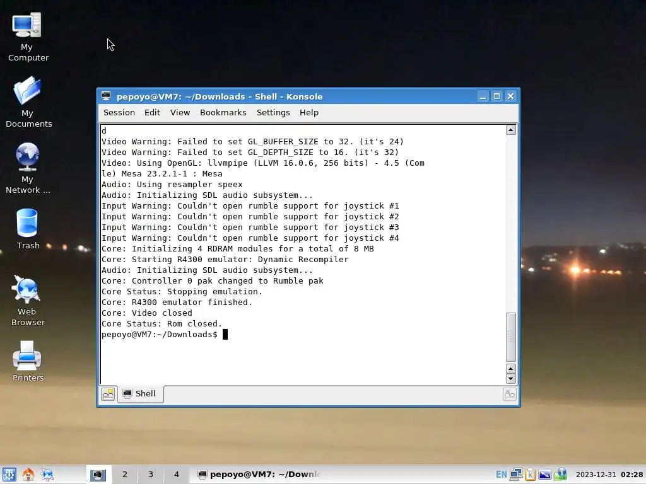The image size is (646, 484).
Task: Select the Trash desktop icon
Action: pos(28,229)
